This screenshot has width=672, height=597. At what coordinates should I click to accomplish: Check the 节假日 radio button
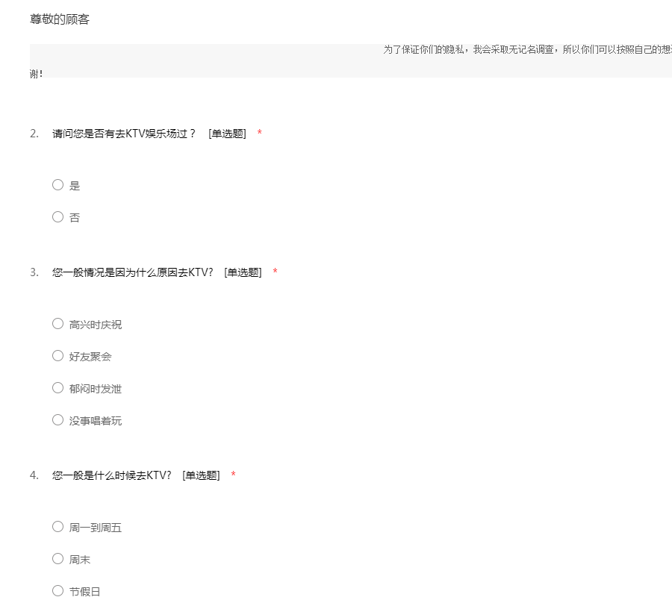pyautogui.click(x=57, y=591)
